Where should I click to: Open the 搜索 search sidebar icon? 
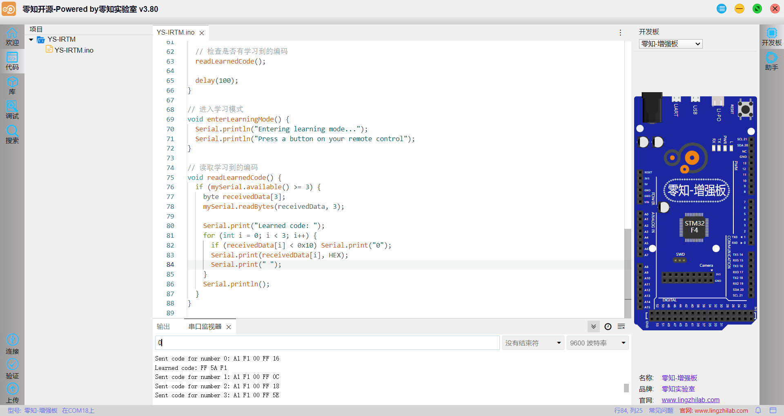coord(12,135)
